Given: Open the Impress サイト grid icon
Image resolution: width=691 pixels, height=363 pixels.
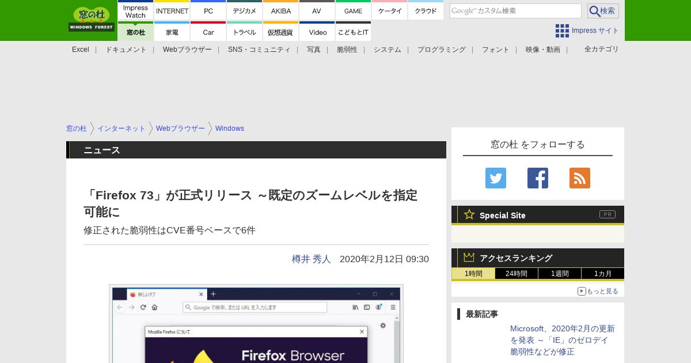Looking at the screenshot, I should pyautogui.click(x=562, y=31).
